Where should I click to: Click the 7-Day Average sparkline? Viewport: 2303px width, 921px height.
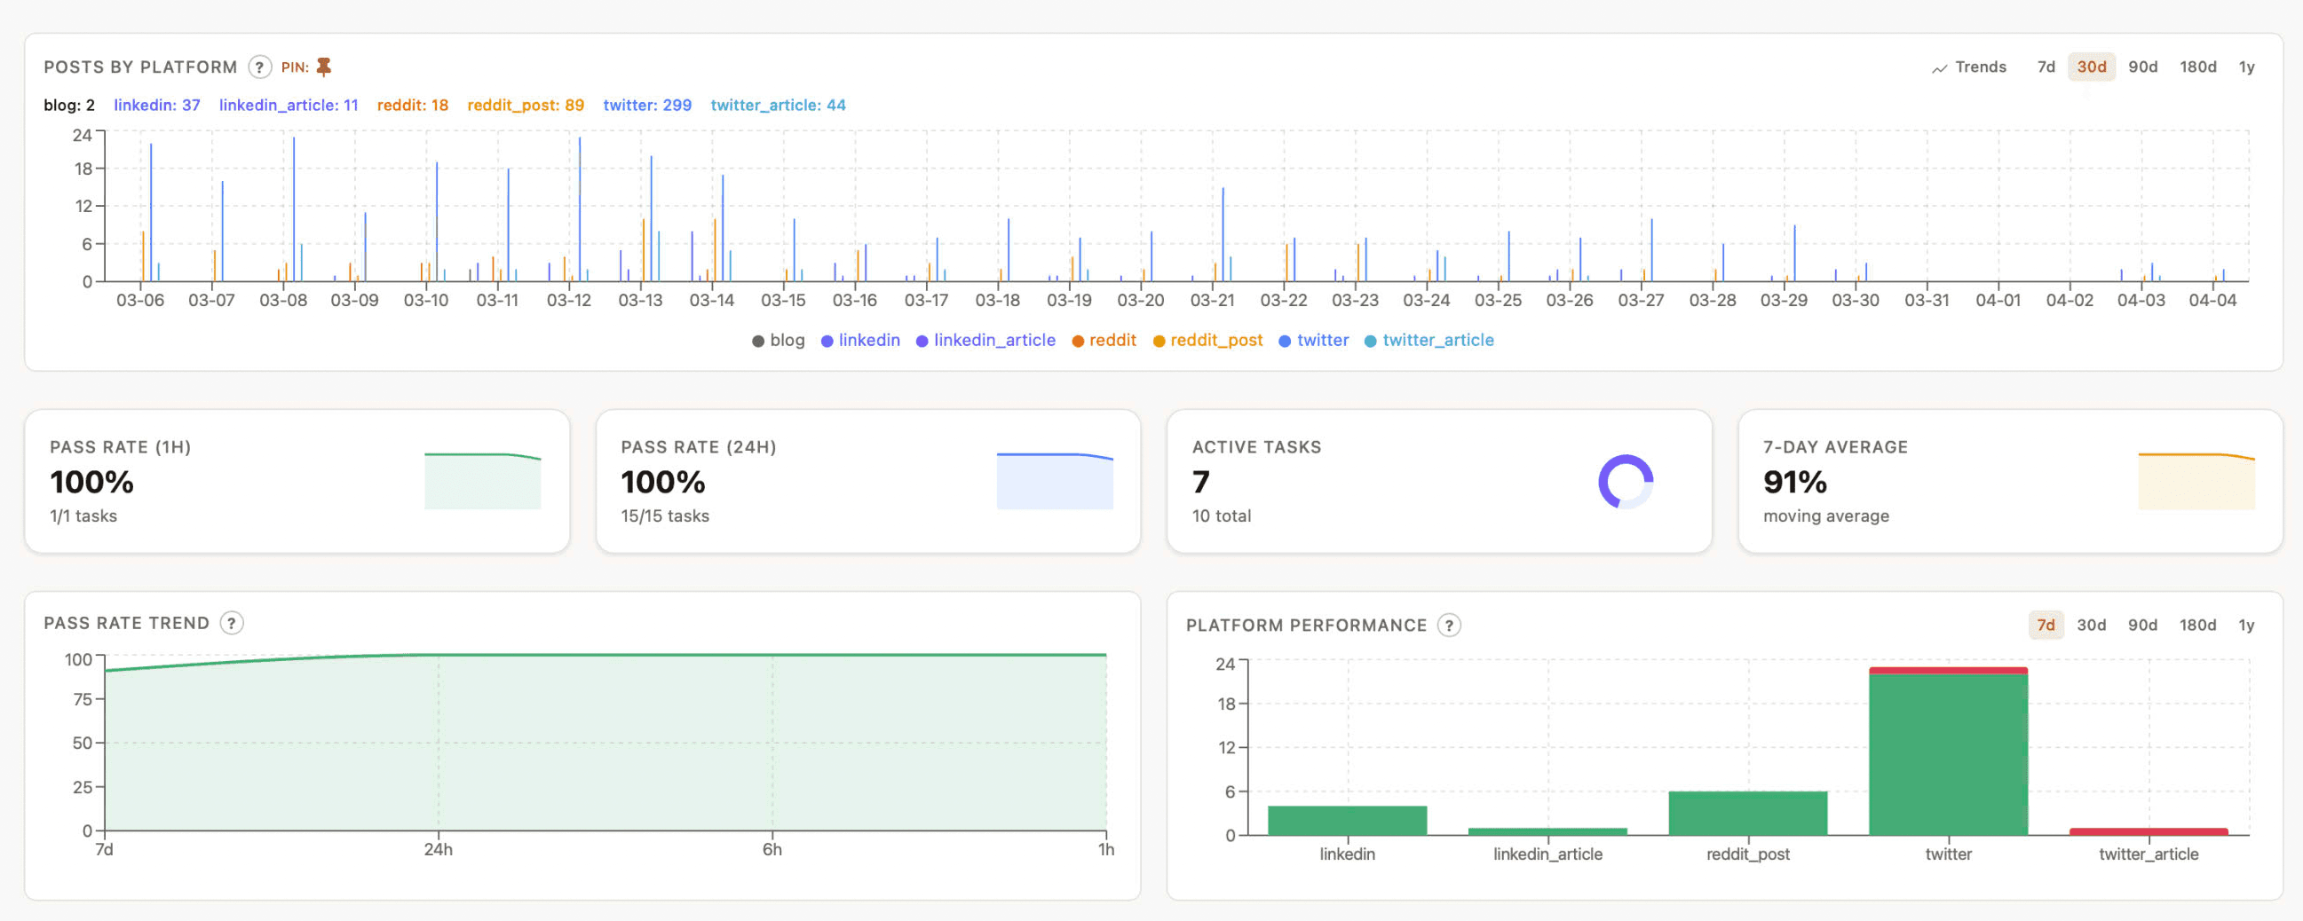pyautogui.click(x=2197, y=481)
